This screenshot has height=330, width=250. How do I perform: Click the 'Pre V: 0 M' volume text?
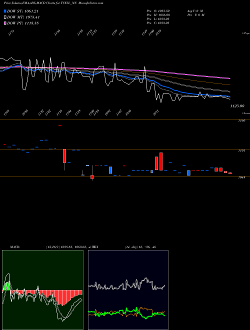pos(196,15)
